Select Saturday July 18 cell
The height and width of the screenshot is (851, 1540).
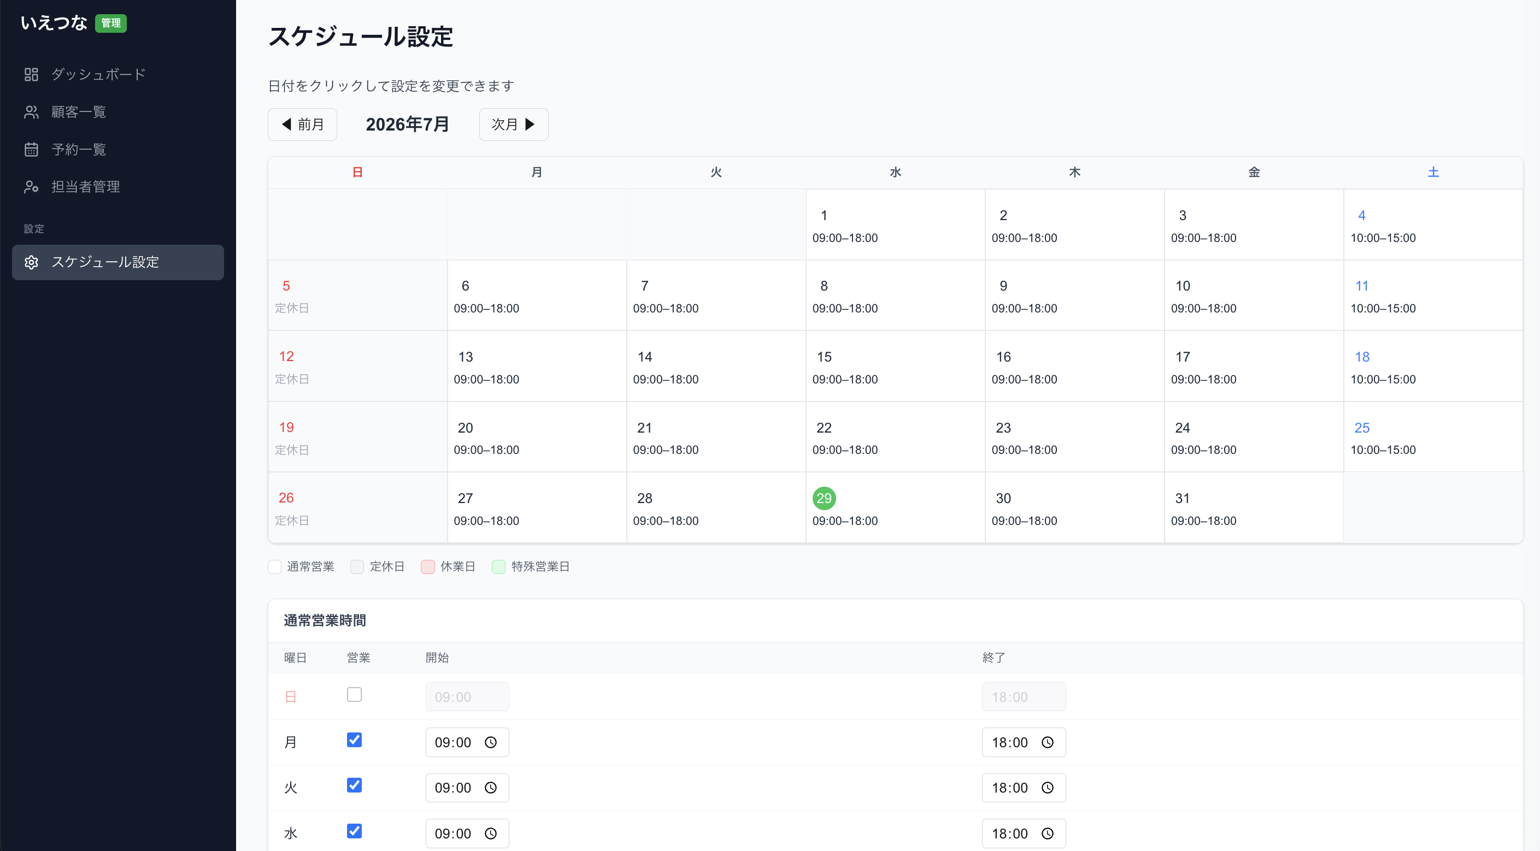pyautogui.click(x=1433, y=367)
